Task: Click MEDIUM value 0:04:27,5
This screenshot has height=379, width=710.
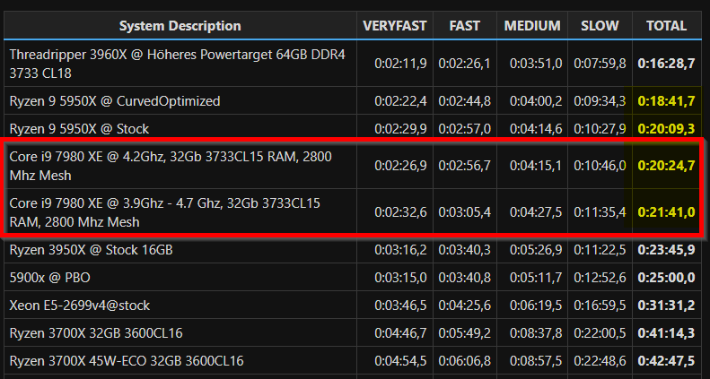Action: pyautogui.click(x=536, y=212)
